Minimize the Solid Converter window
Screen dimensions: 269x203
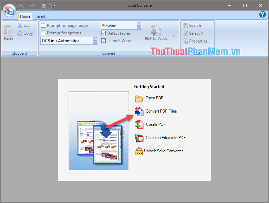point(230,5)
